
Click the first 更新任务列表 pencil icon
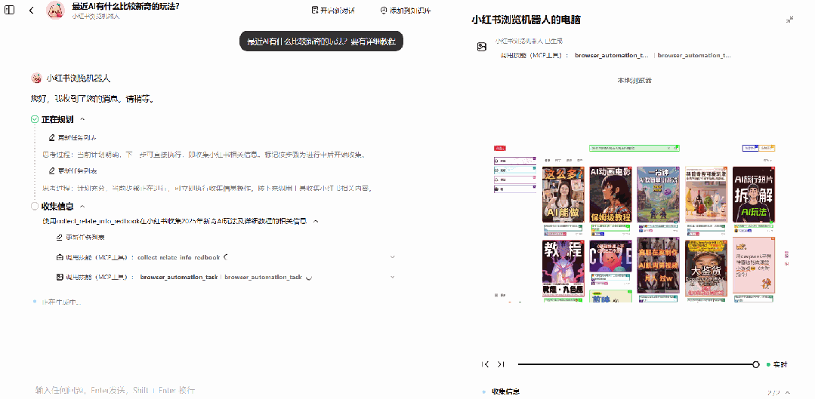pyautogui.click(x=51, y=137)
